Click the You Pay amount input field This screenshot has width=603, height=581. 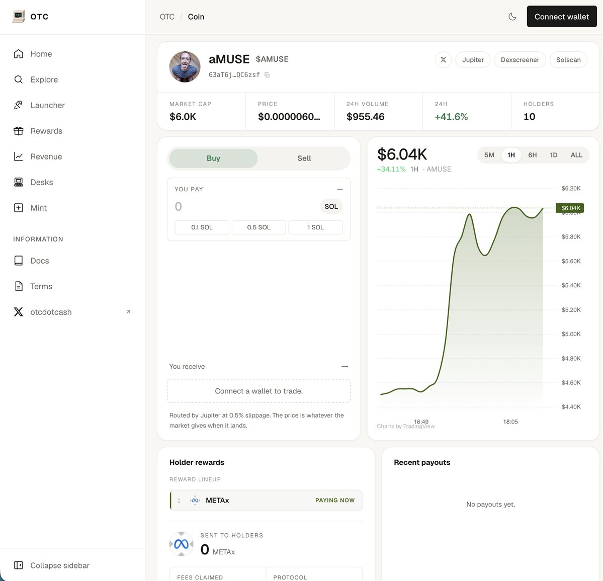tap(245, 207)
